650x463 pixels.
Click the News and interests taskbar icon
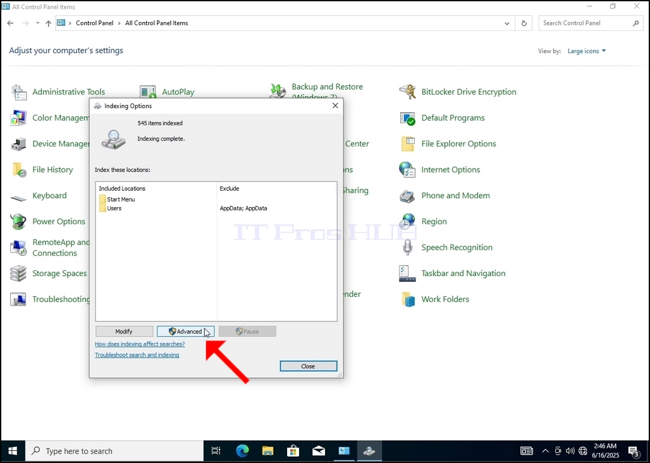pyautogui.click(x=527, y=451)
